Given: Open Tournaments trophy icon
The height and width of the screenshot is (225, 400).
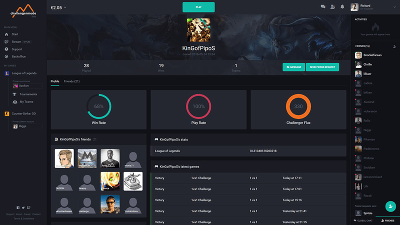Looking at the screenshot, I should click(x=14, y=94).
